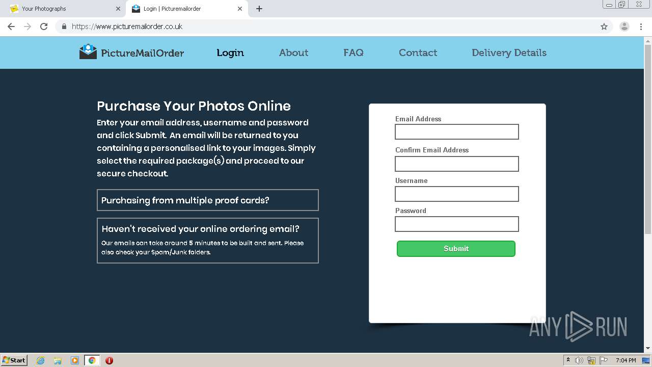Click the page vertical scrollbar thumb
Image resolution: width=652 pixels, height=367 pixels.
tap(648, 139)
